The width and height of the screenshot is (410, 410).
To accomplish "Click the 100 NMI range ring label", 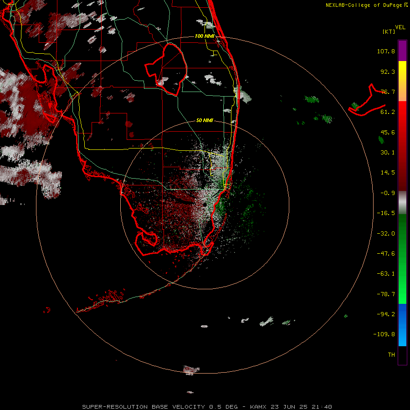I will tap(205, 36).
